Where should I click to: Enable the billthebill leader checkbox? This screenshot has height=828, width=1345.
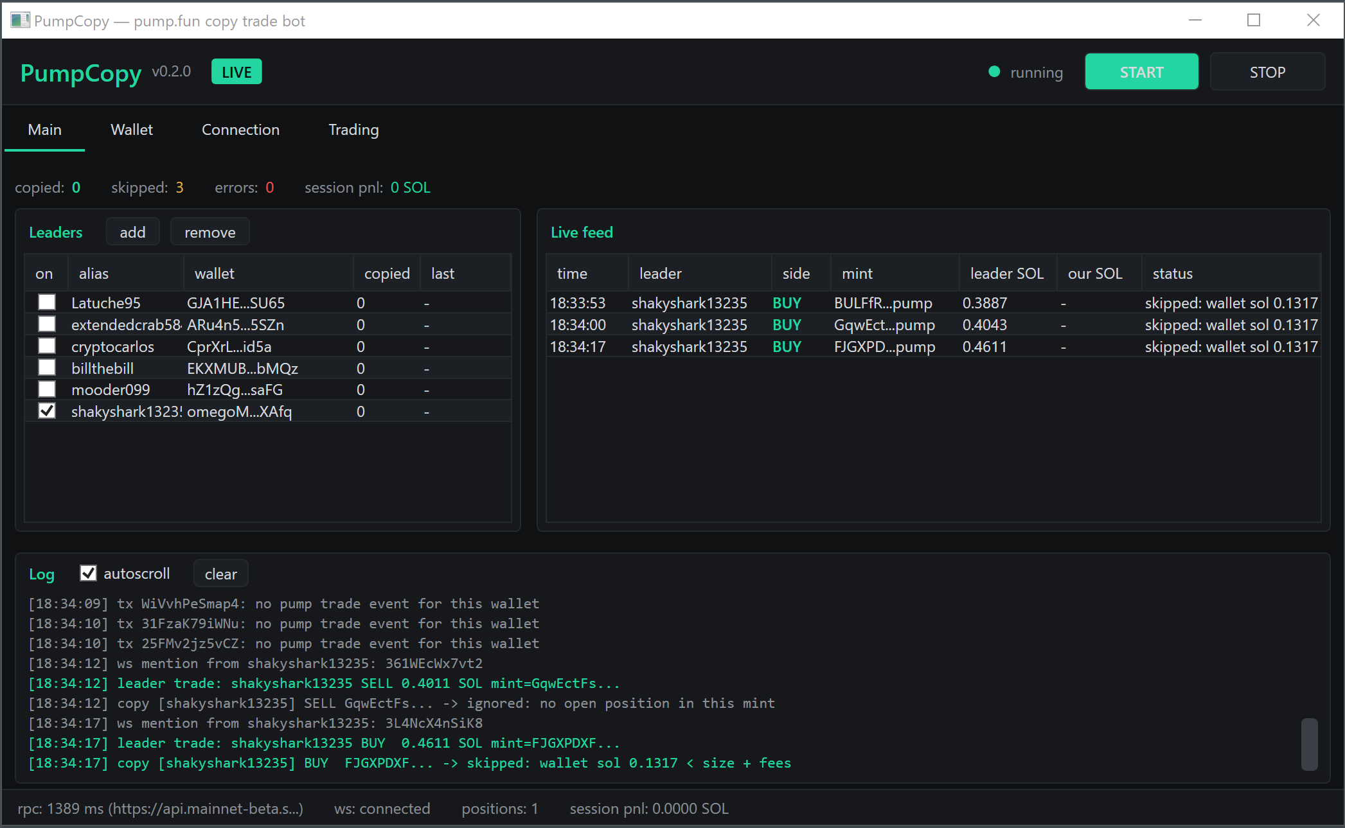point(47,368)
